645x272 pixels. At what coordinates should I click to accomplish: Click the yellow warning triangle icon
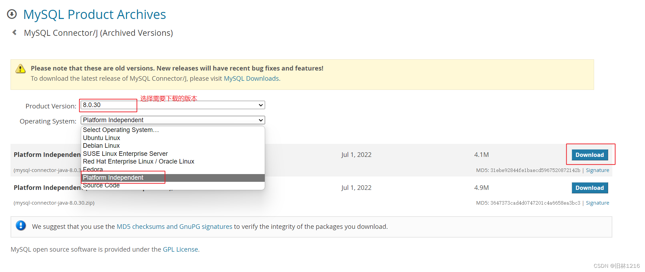pos(20,68)
